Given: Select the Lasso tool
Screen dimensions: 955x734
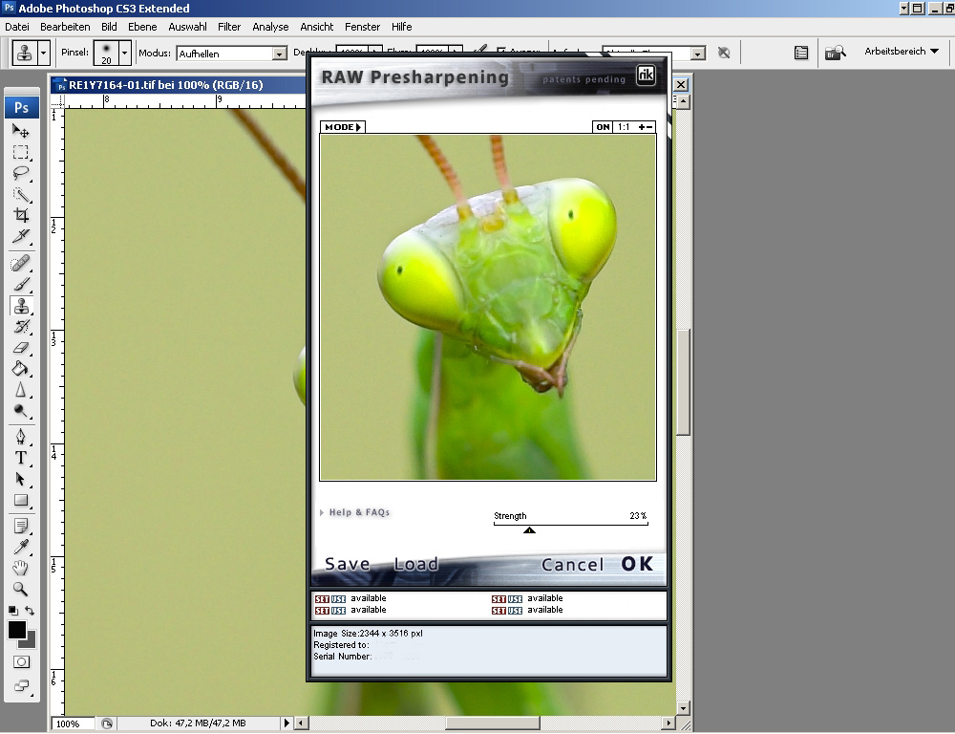Looking at the screenshot, I should click(21, 173).
